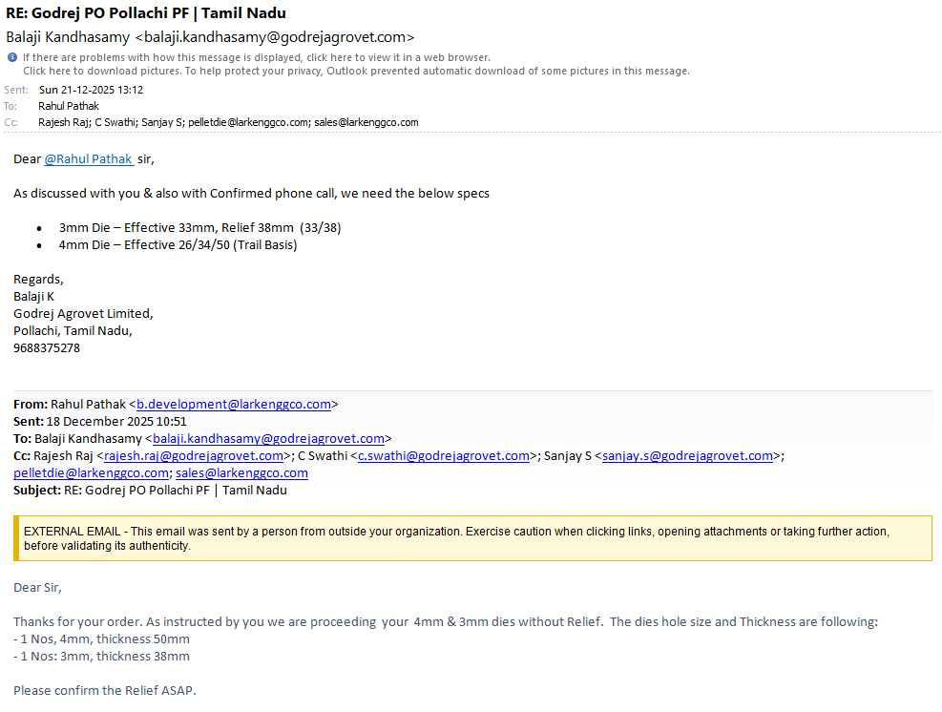The height and width of the screenshot is (712, 942).
Task: Select recipient Rahul Pathak in the To field
Action: (70, 106)
